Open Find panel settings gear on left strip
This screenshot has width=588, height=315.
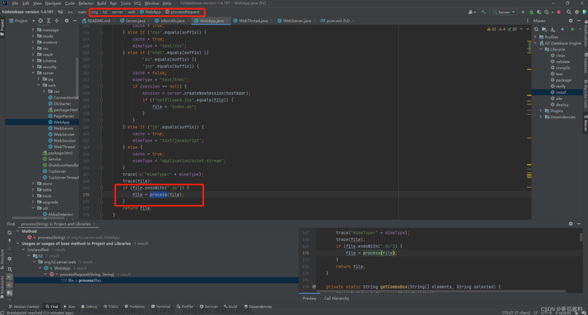click(9, 259)
